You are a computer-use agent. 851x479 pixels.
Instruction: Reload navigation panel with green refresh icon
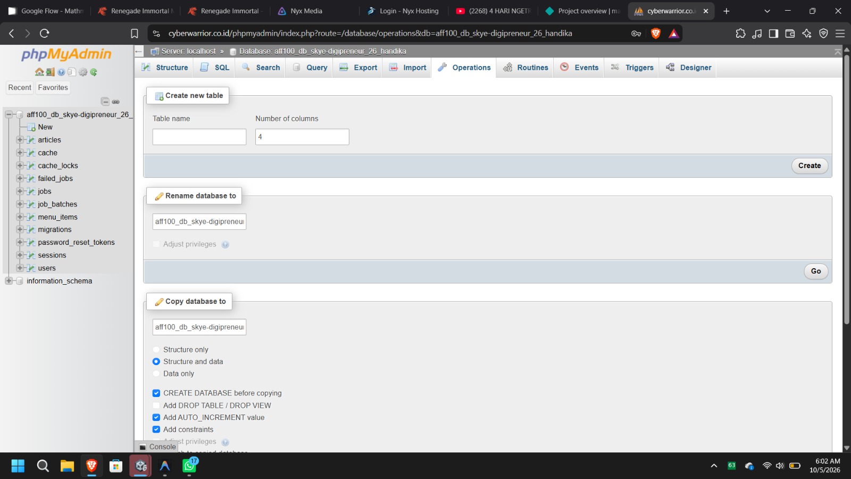pos(94,72)
